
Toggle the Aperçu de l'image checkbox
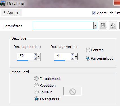94,13
